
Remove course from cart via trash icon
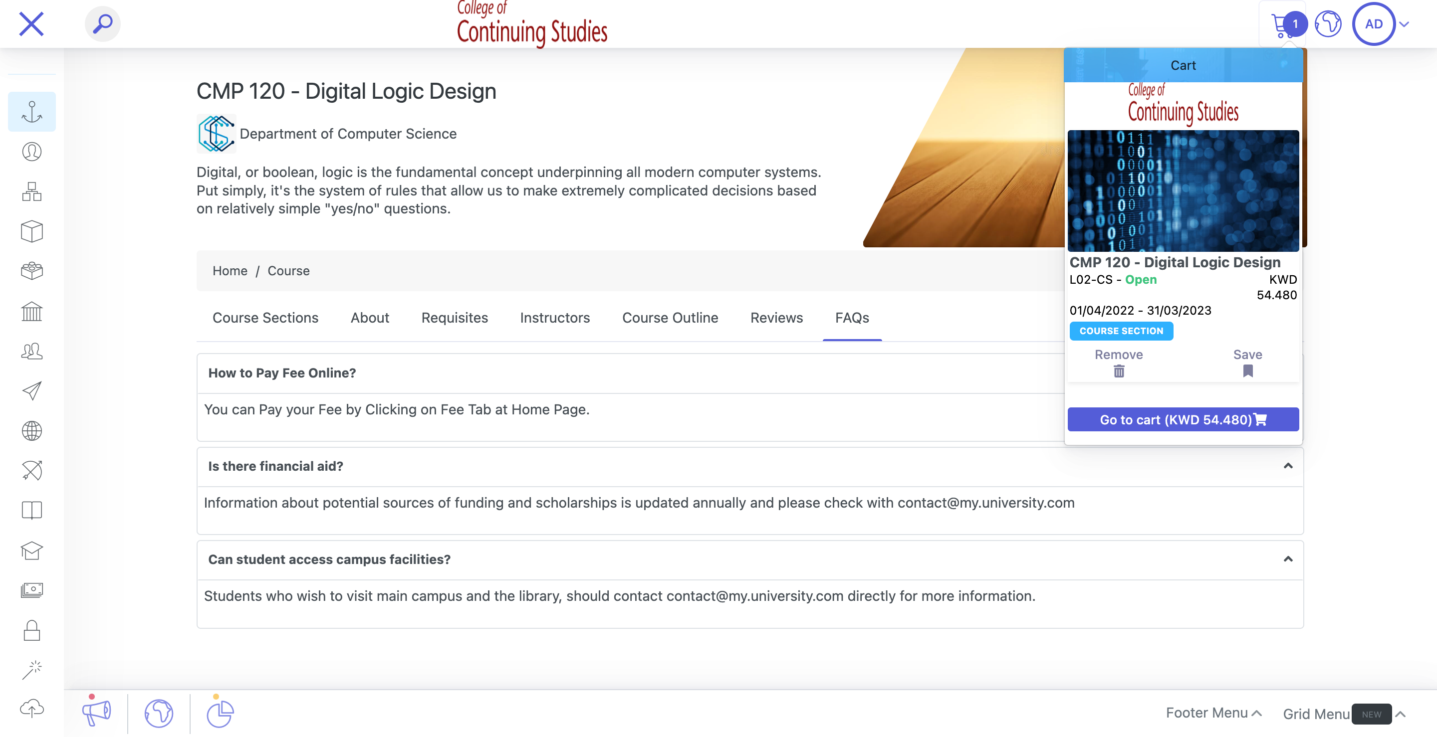[x=1119, y=371]
